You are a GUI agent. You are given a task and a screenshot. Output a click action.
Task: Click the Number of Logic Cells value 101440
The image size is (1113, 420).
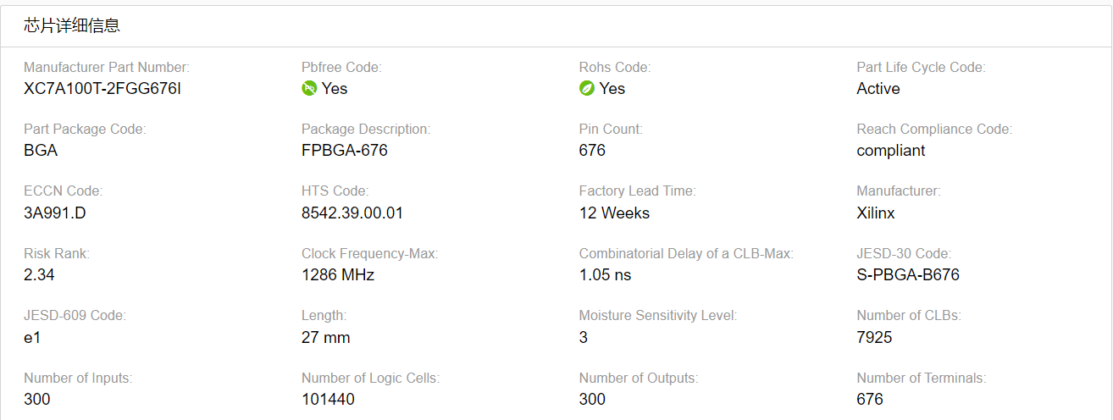(328, 400)
